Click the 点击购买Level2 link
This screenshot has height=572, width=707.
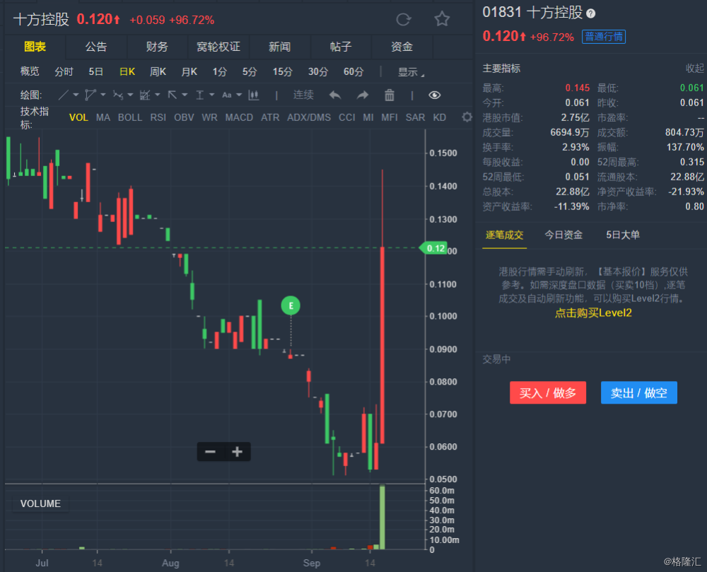[x=593, y=313]
